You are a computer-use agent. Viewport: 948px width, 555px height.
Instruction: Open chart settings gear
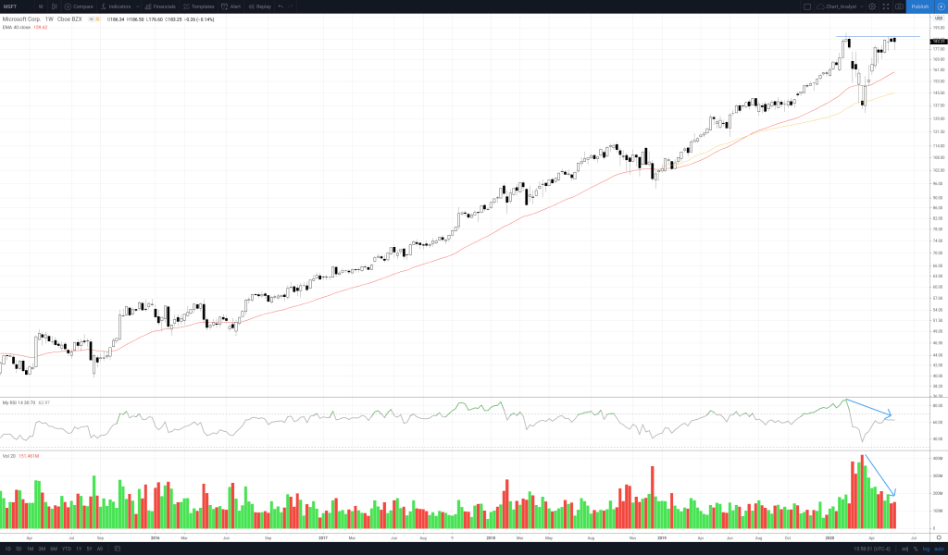pos(871,6)
